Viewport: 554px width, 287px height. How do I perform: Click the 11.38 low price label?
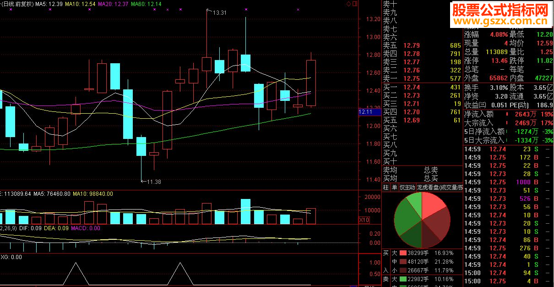click(153, 182)
